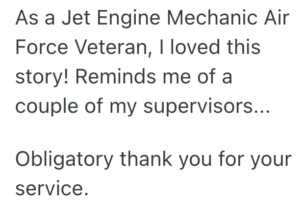304x210 pixels.
Task: Click the word "Force"
Action: pos(41,48)
